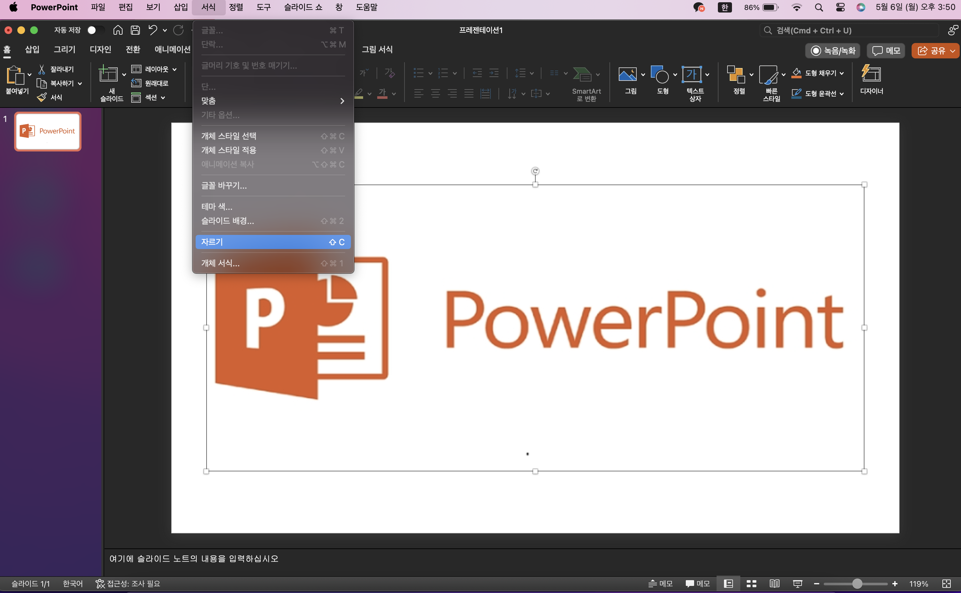Click the Share (공유) button
This screenshot has height=593, width=961.
tap(935, 51)
